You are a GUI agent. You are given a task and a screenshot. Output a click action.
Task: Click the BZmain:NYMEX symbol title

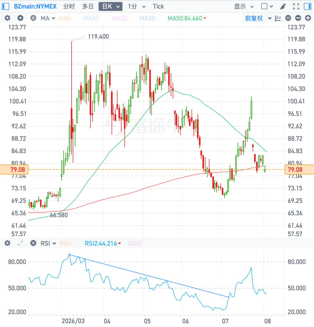35,6
